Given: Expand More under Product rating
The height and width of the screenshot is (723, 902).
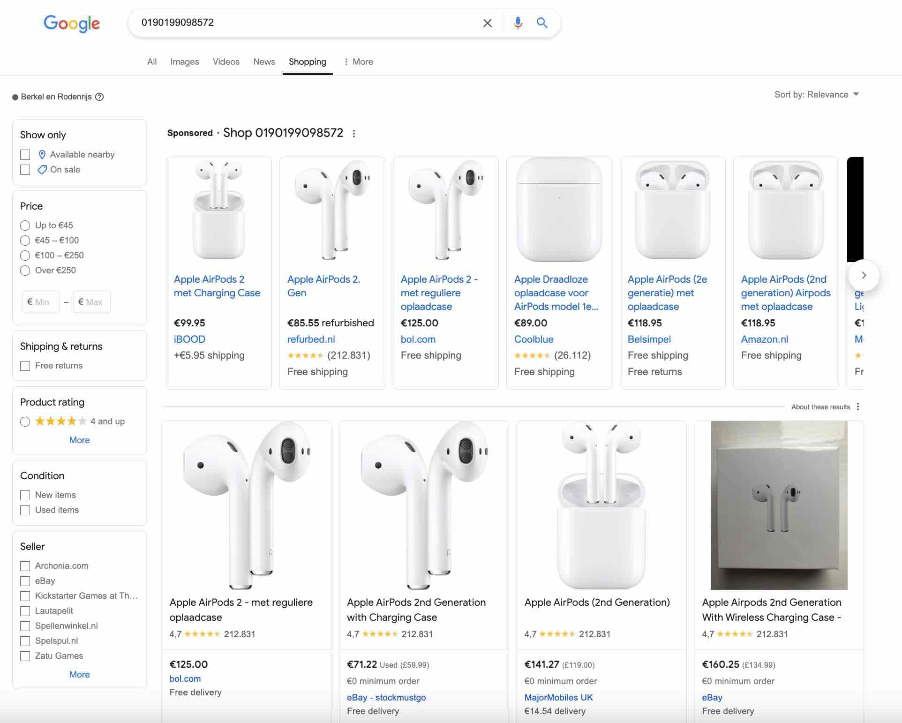Looking at the screenshot, I should pos(79,440).
